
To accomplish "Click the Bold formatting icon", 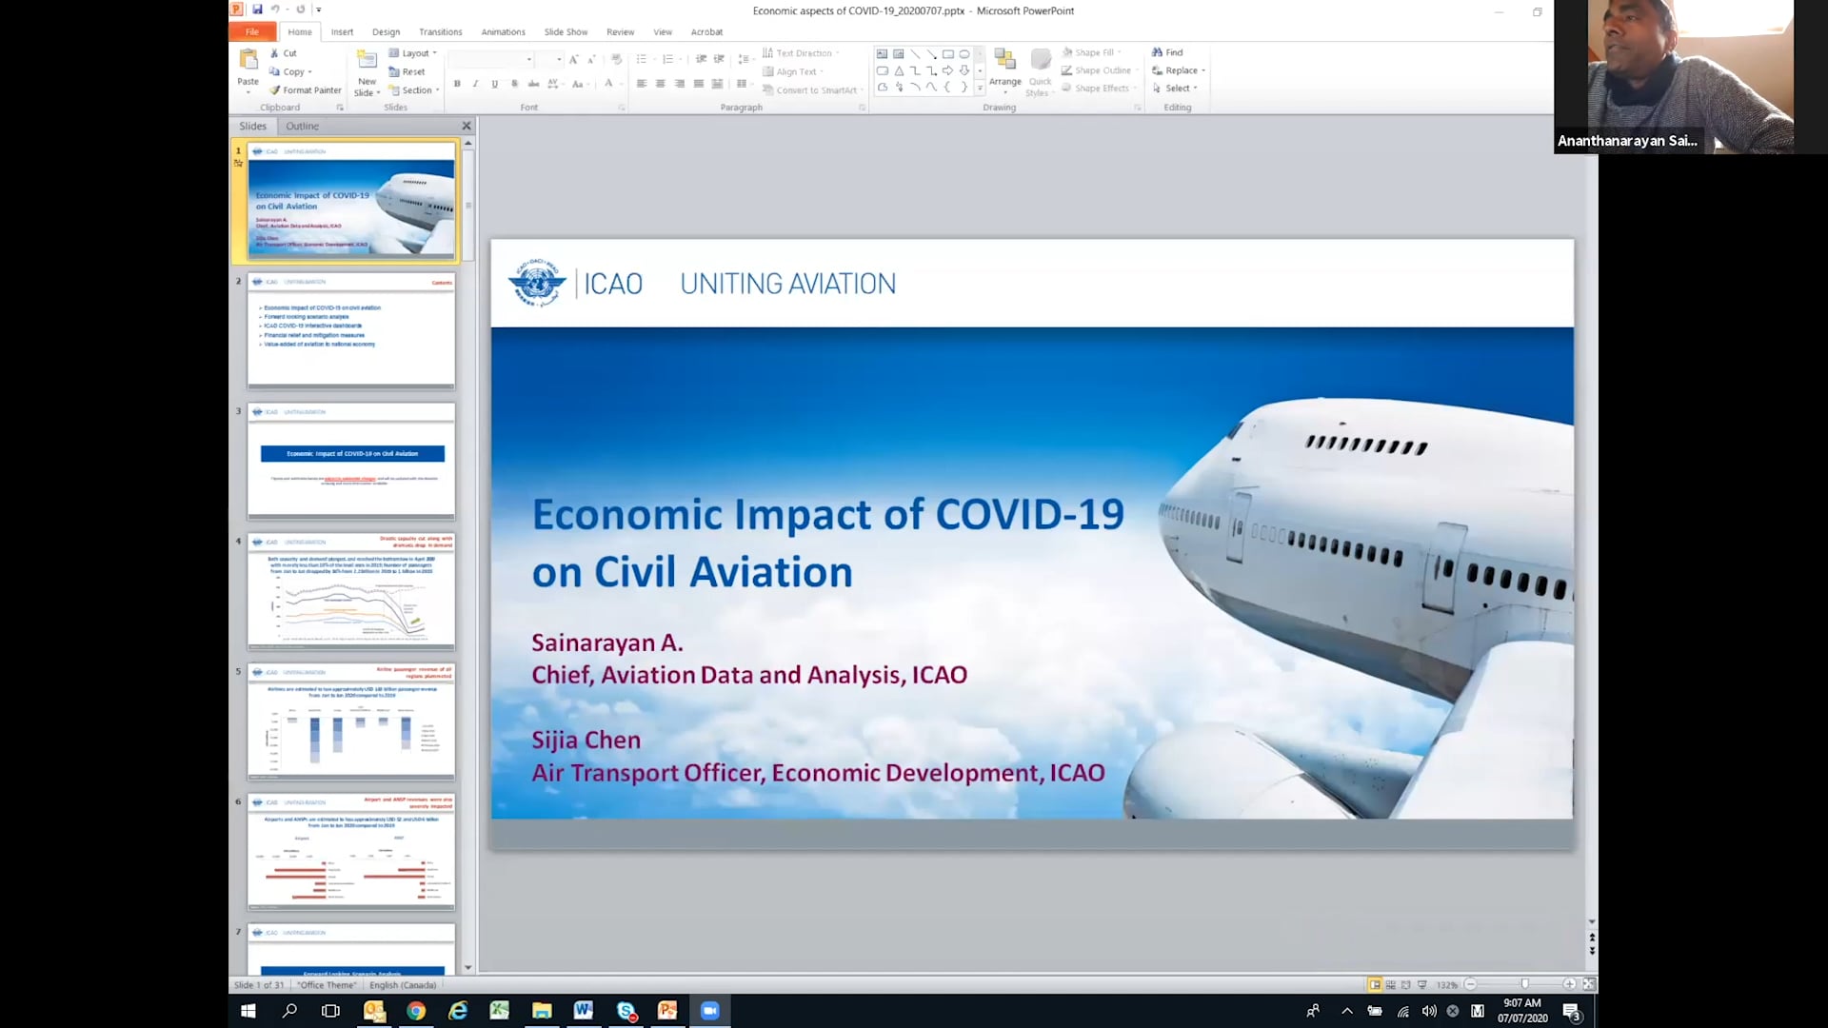I will tap(456, 84).
